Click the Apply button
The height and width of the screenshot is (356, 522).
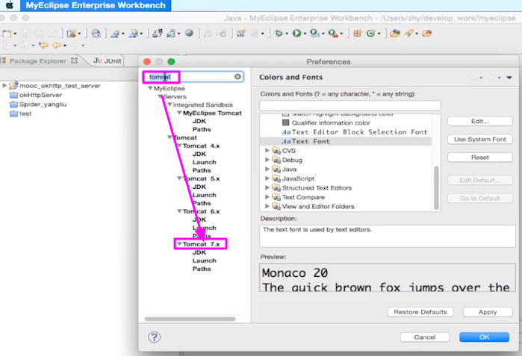click(x=488, y=312)
